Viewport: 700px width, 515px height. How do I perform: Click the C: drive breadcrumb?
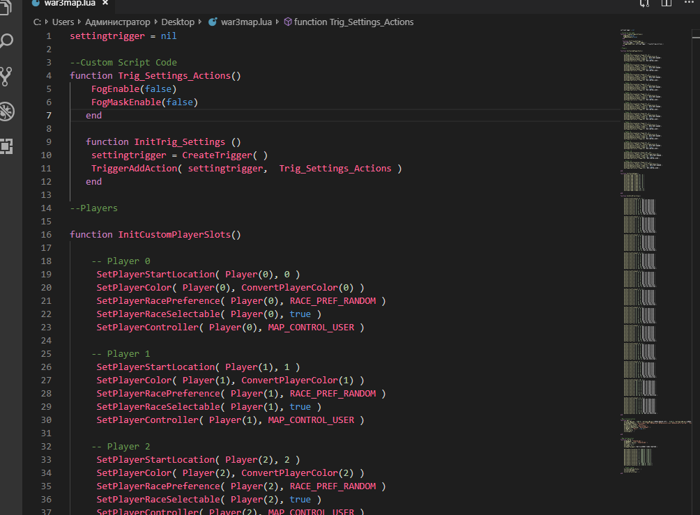click(37, 22)
